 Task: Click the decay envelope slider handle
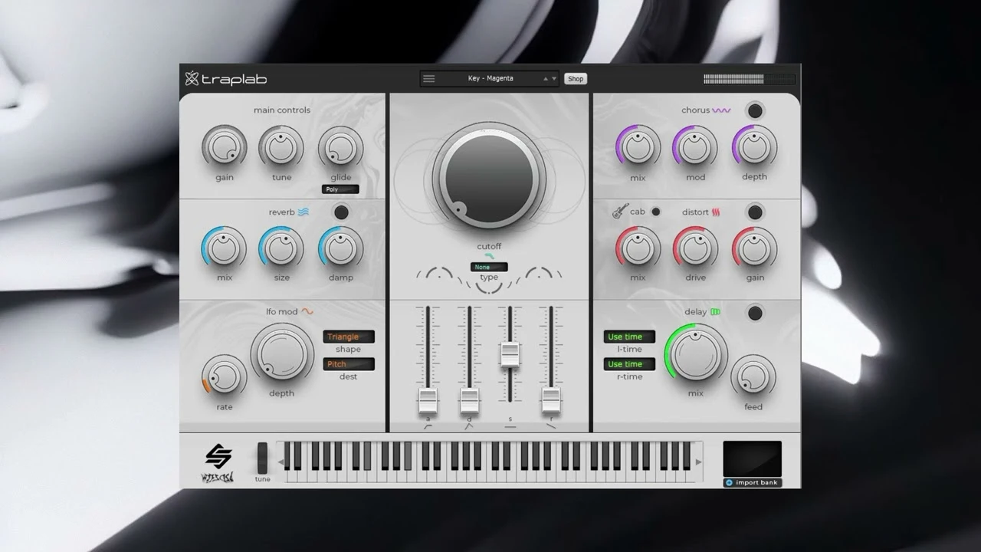tap(469, 399)
